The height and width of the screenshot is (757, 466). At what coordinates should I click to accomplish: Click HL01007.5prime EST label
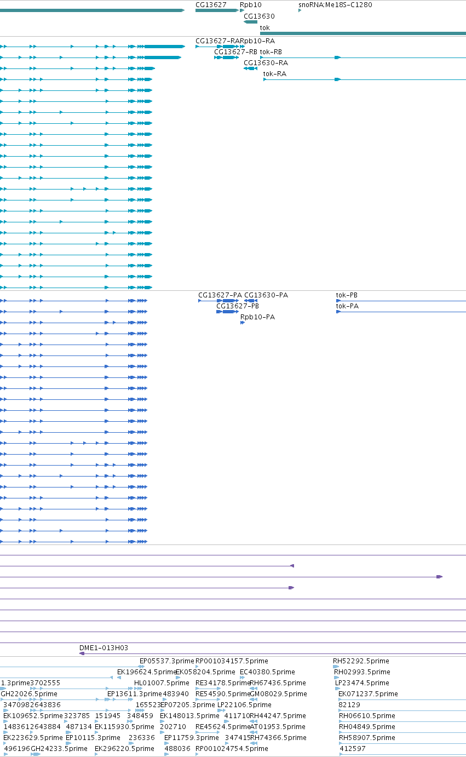pos(162,683)
